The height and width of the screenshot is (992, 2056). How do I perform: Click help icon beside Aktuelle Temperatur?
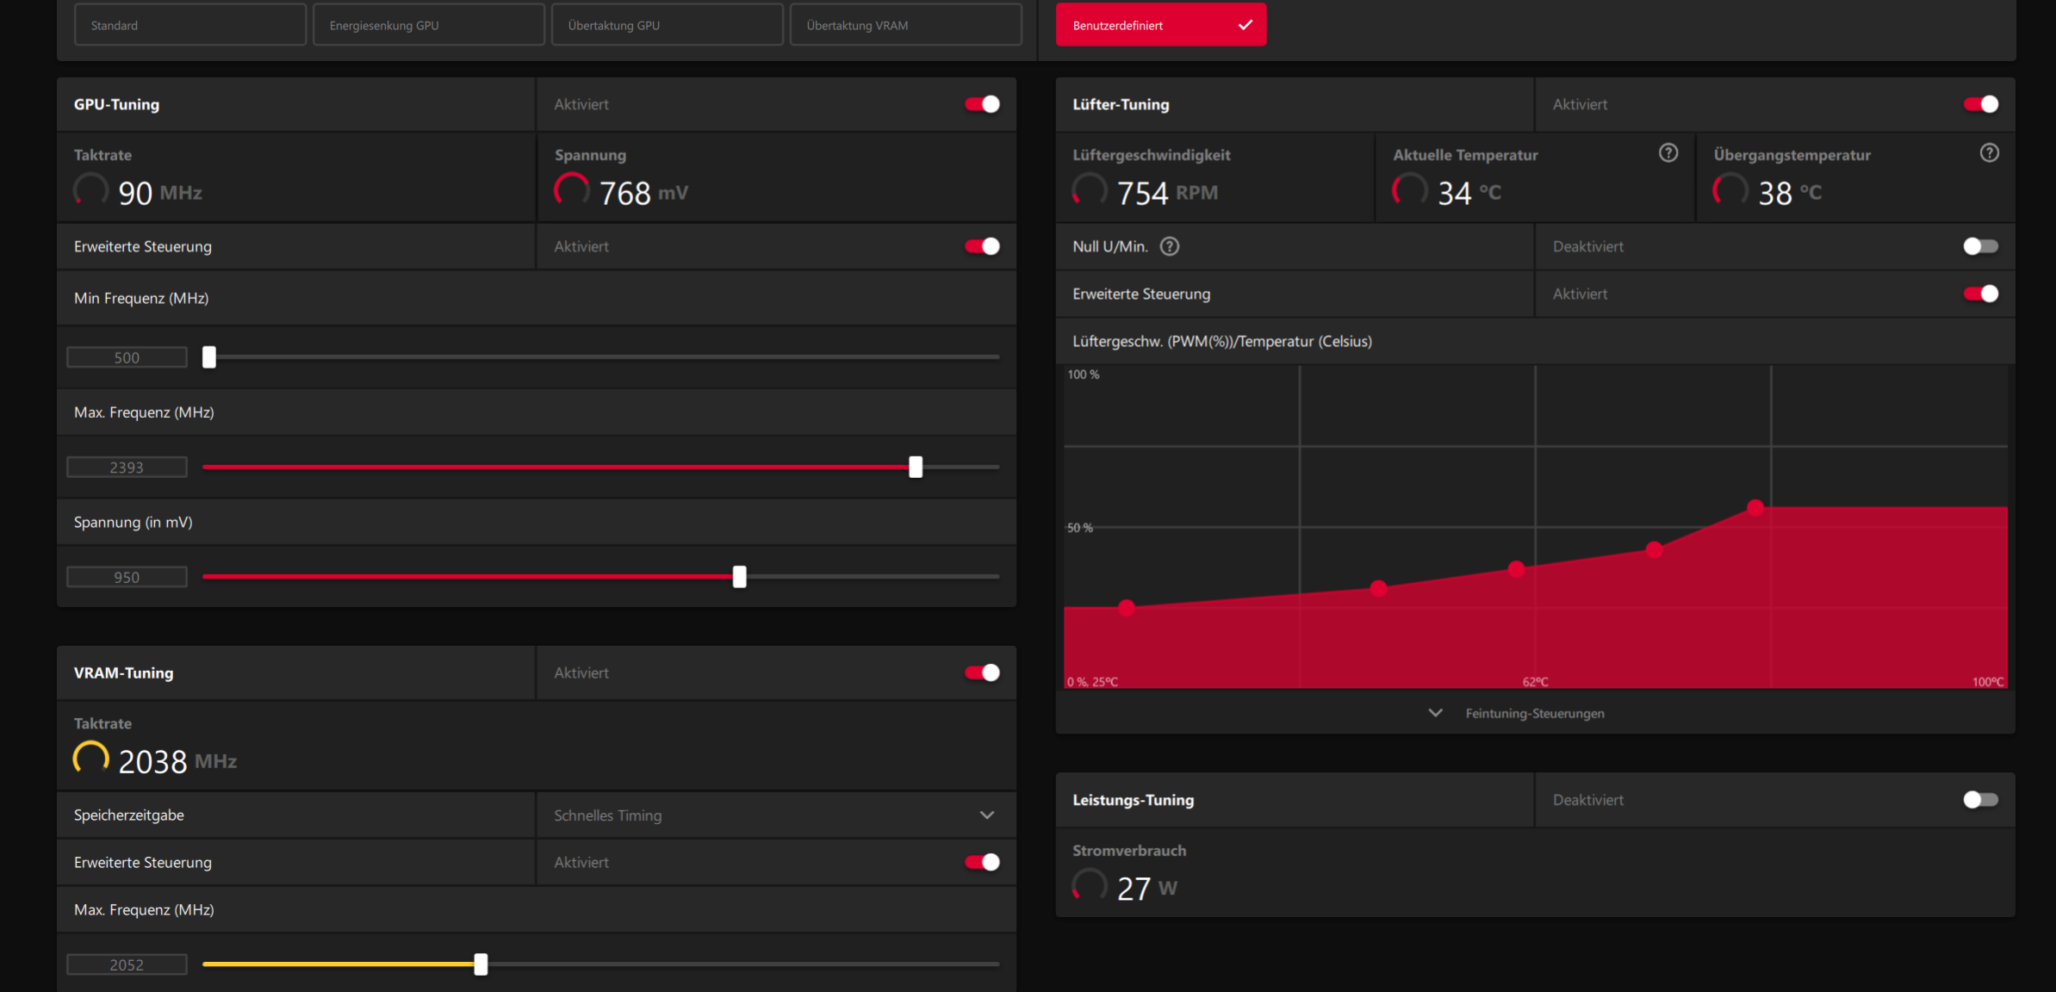tap(1668, 153)
